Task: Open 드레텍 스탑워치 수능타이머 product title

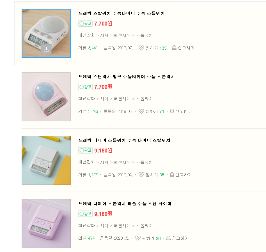Action: click(121, 13)
